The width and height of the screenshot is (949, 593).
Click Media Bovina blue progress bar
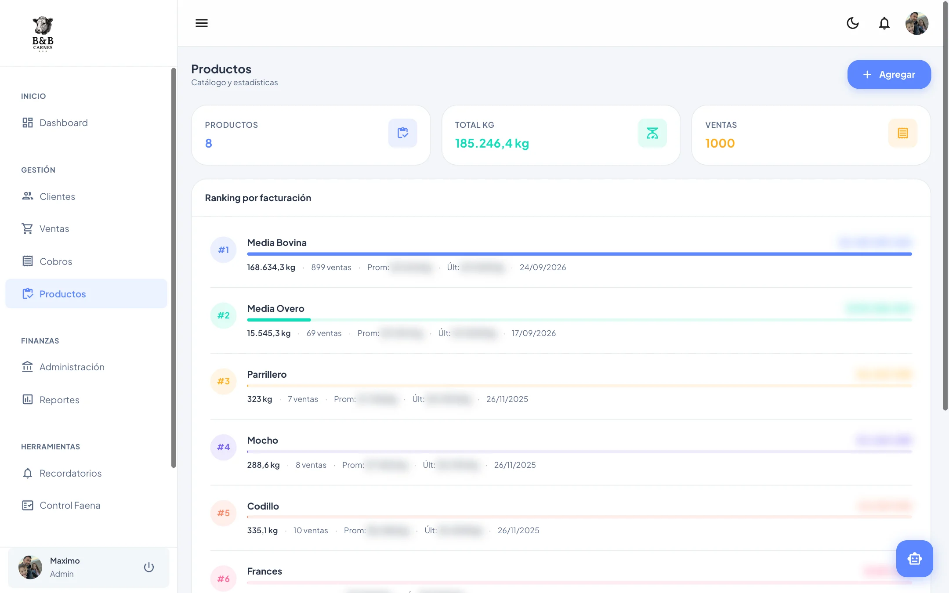580,254
